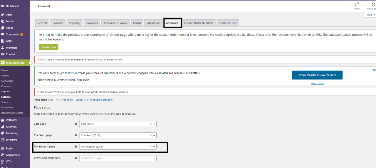The height and width of the screenshot is (168, 376).
Task: Click the Contact envelope icon
Action: (3, 54)
